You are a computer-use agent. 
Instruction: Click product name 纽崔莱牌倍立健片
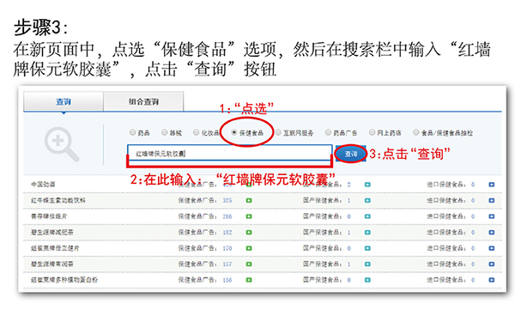click(x=55, y=248)
